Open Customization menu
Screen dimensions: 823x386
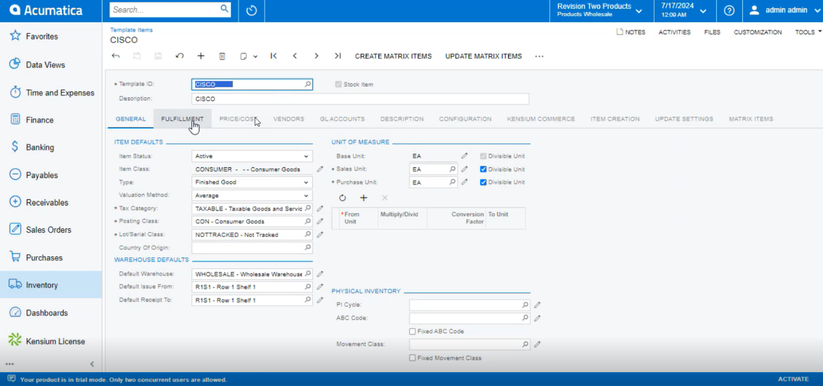[x=757, y=32]
